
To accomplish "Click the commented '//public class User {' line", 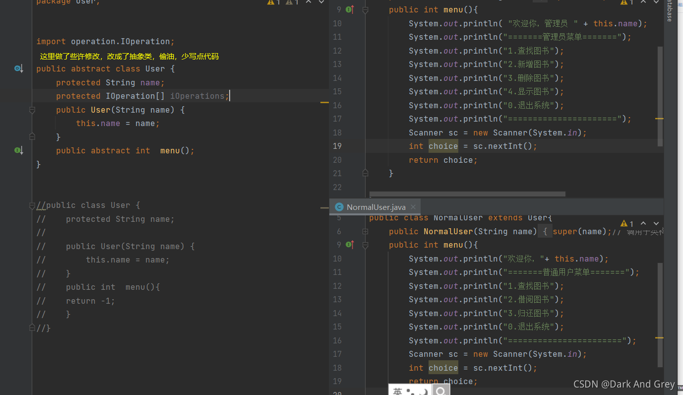I will pyautogui.click(x=88, y=205).
